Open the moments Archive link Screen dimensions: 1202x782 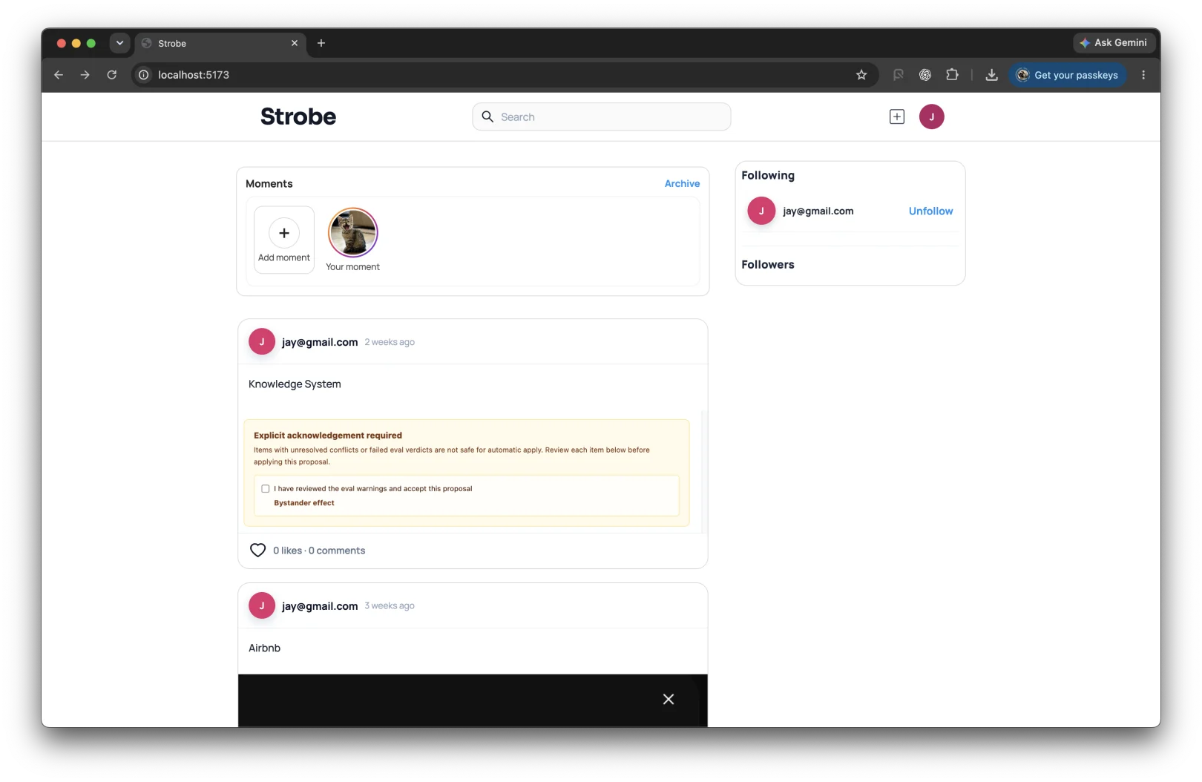(682, 183)
